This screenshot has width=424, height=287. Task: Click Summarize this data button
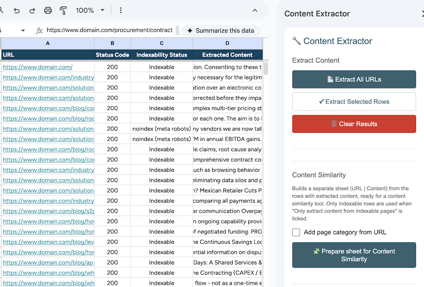click(221, 31)
